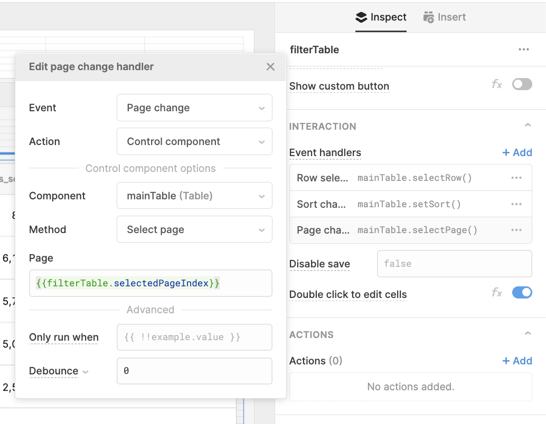Screen dimensions: 546x424
Task: Open the fx editor for Show custom button
Action: (497, 84)
